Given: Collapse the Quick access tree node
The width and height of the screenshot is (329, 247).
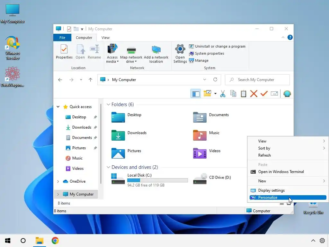Looking at the screenshot, I should click(58, 107).
